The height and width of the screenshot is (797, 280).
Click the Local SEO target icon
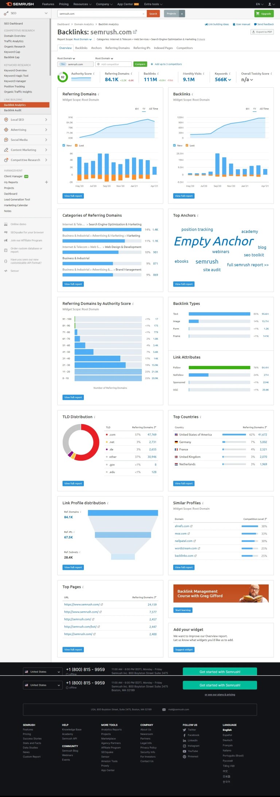pyautogui.click(x=6, y=120)
